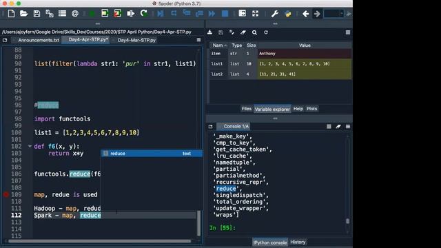Open the @ symbol finder
Screen dimensions: 441x248
tap(75, 14)
